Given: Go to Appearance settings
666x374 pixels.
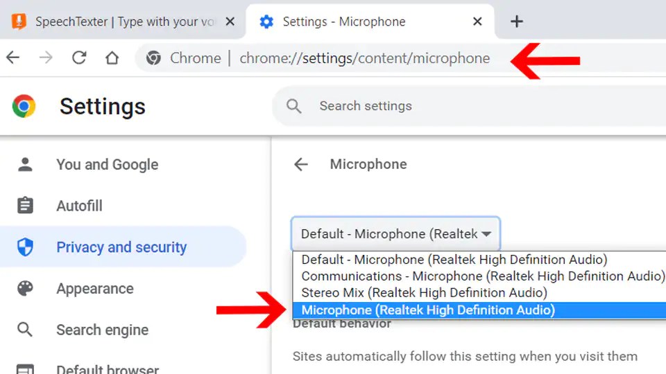Looking at the screenshot, I should pos(95,289).
